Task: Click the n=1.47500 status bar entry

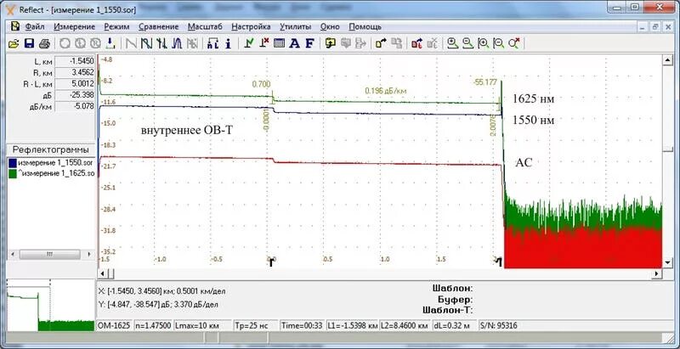Action: tap(153, 325)
